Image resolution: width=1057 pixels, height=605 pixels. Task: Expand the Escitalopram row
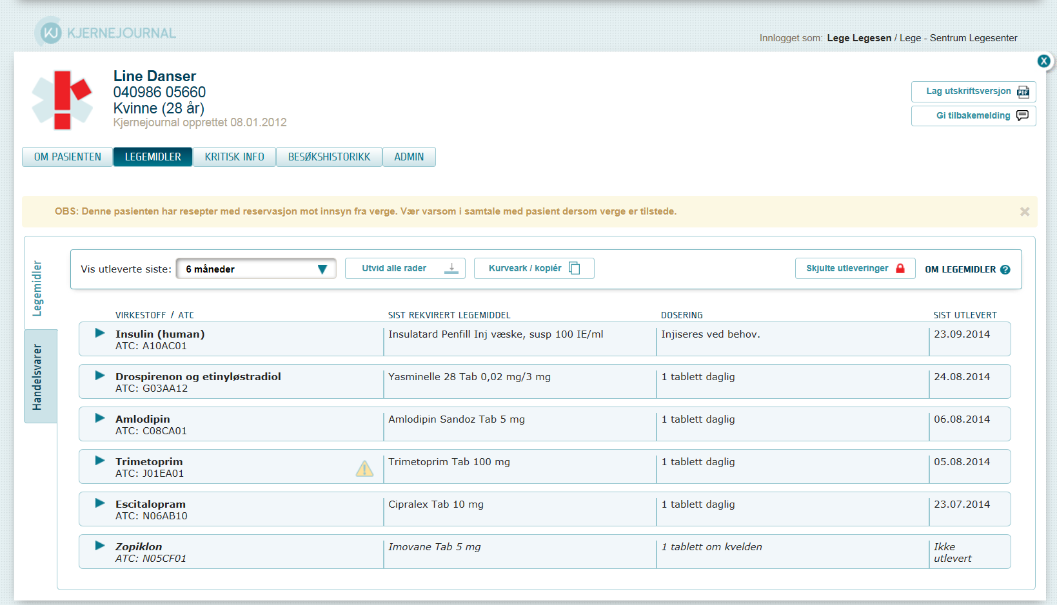[x=100, y=503]
